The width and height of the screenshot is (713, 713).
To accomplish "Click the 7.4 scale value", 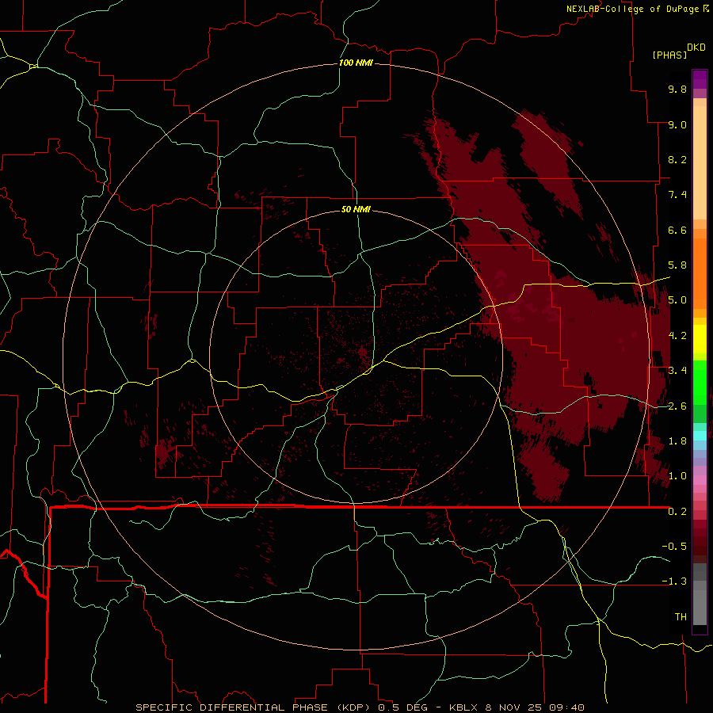I will point(677,195).
